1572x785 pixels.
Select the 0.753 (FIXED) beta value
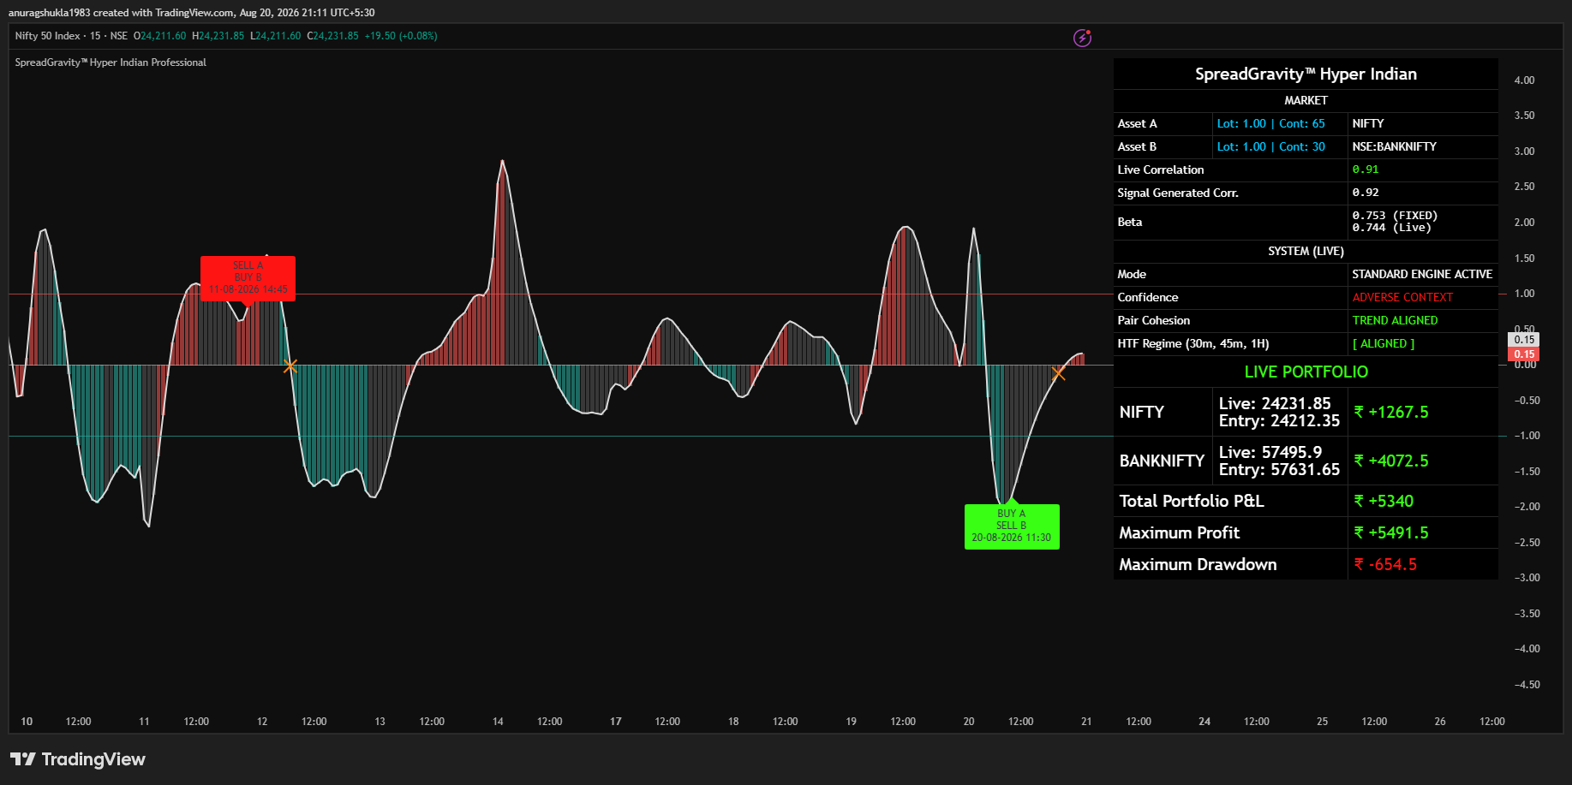(x=1395, y=216)
